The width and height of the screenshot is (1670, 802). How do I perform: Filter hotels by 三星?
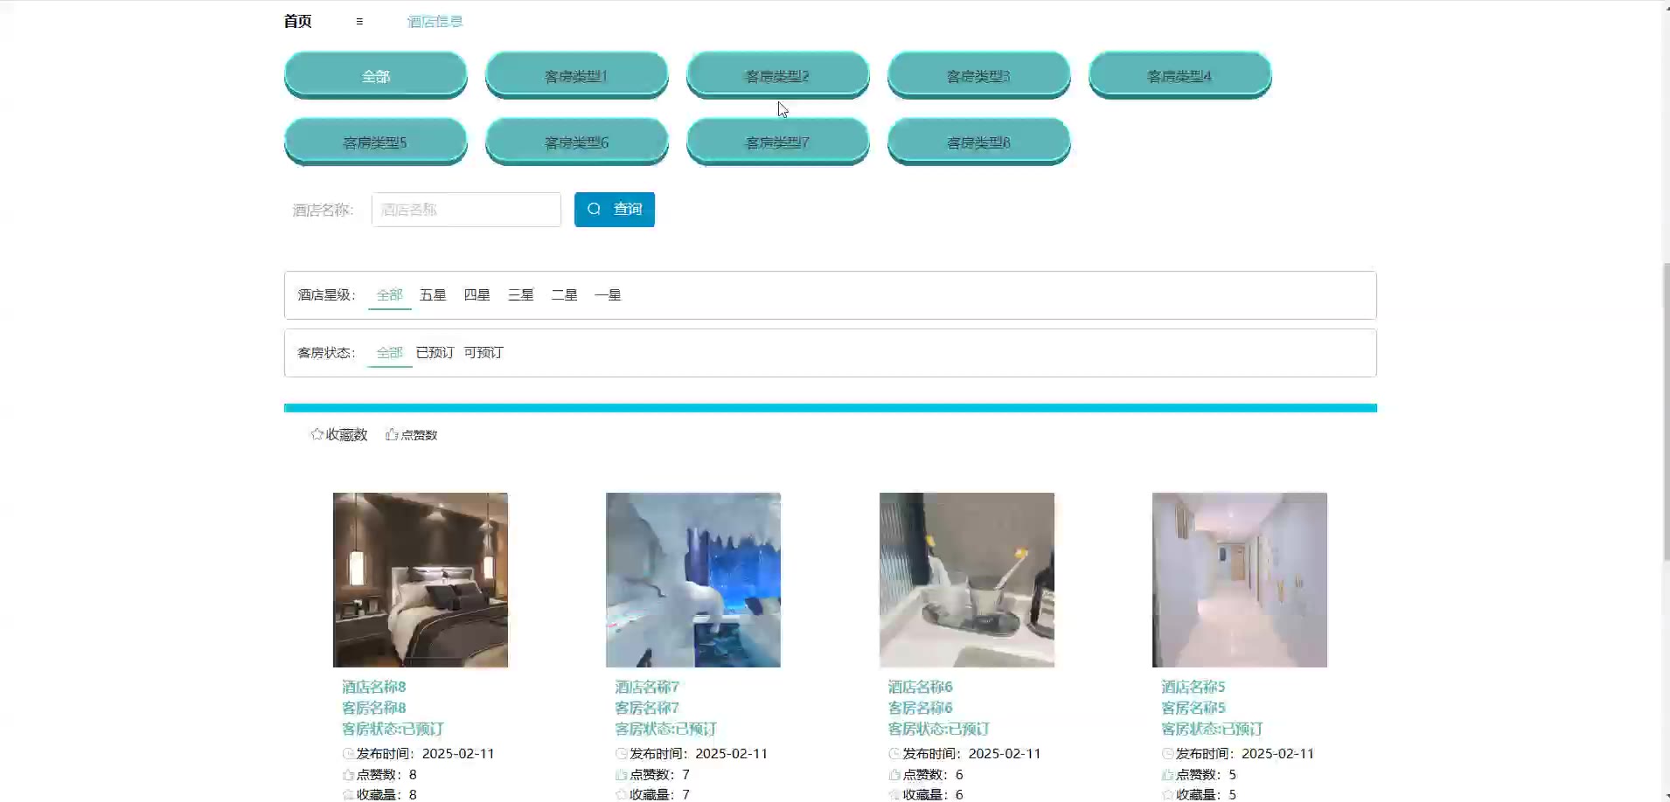click(520, 295)
